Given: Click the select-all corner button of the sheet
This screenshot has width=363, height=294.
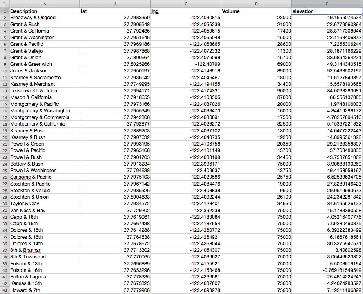Looking at the screenshot, I should 5,4.
